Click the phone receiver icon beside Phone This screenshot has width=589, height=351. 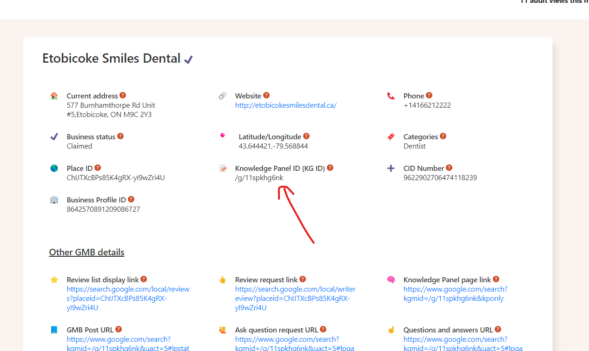coord(390,95)
